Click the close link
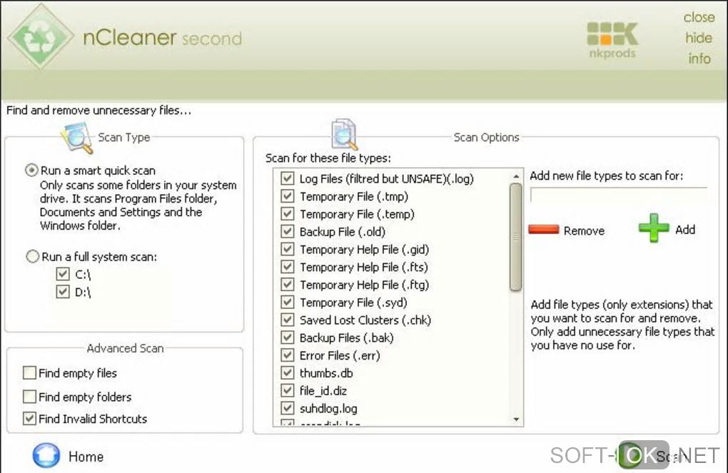 click(x=699, y=17)
